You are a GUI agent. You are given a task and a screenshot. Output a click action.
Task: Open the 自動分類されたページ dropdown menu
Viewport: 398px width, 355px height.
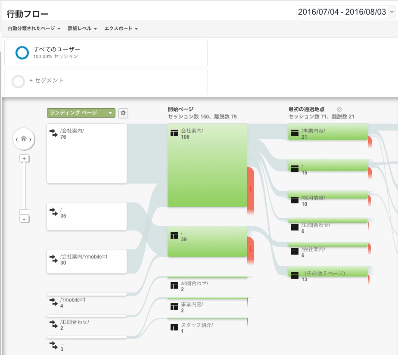(x=34, y=28)
